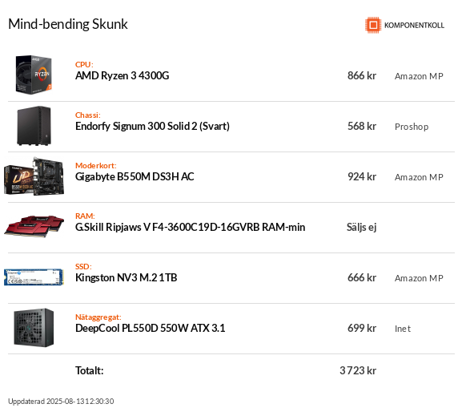Open the Kingston NV3 SSD picture
The height and width of the screenshot is (412, 462).
pos(34,277)
